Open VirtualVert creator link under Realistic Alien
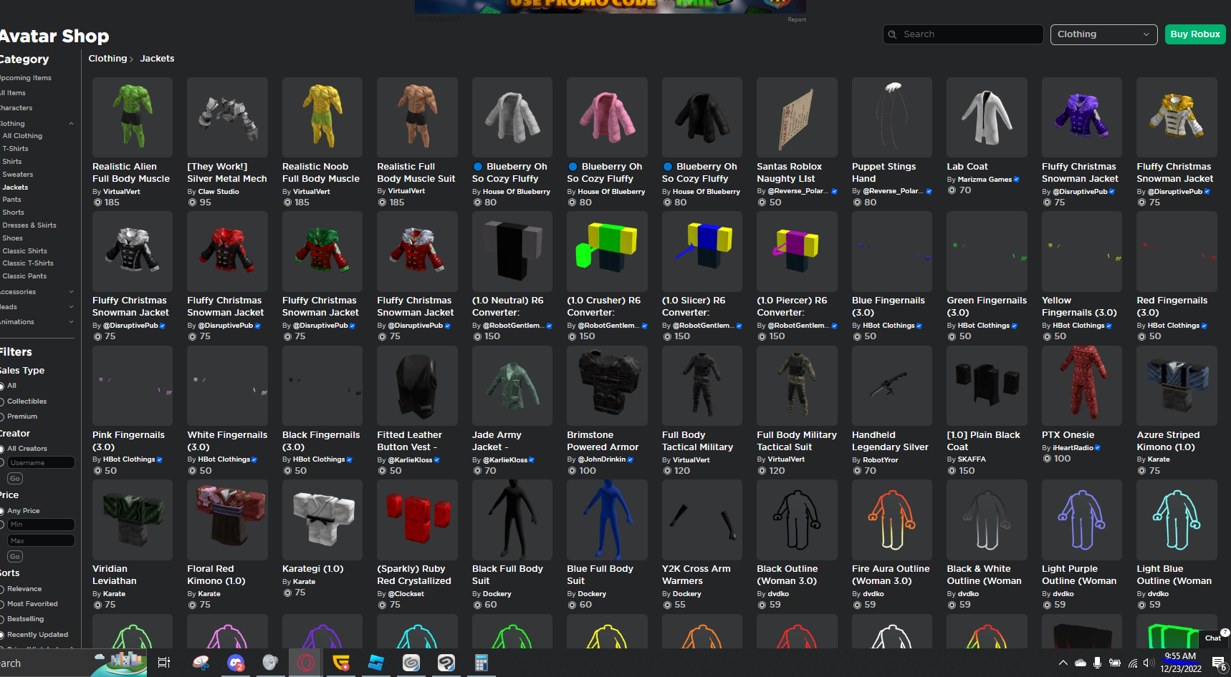1231x677 pixels. (x=122, y=192)
